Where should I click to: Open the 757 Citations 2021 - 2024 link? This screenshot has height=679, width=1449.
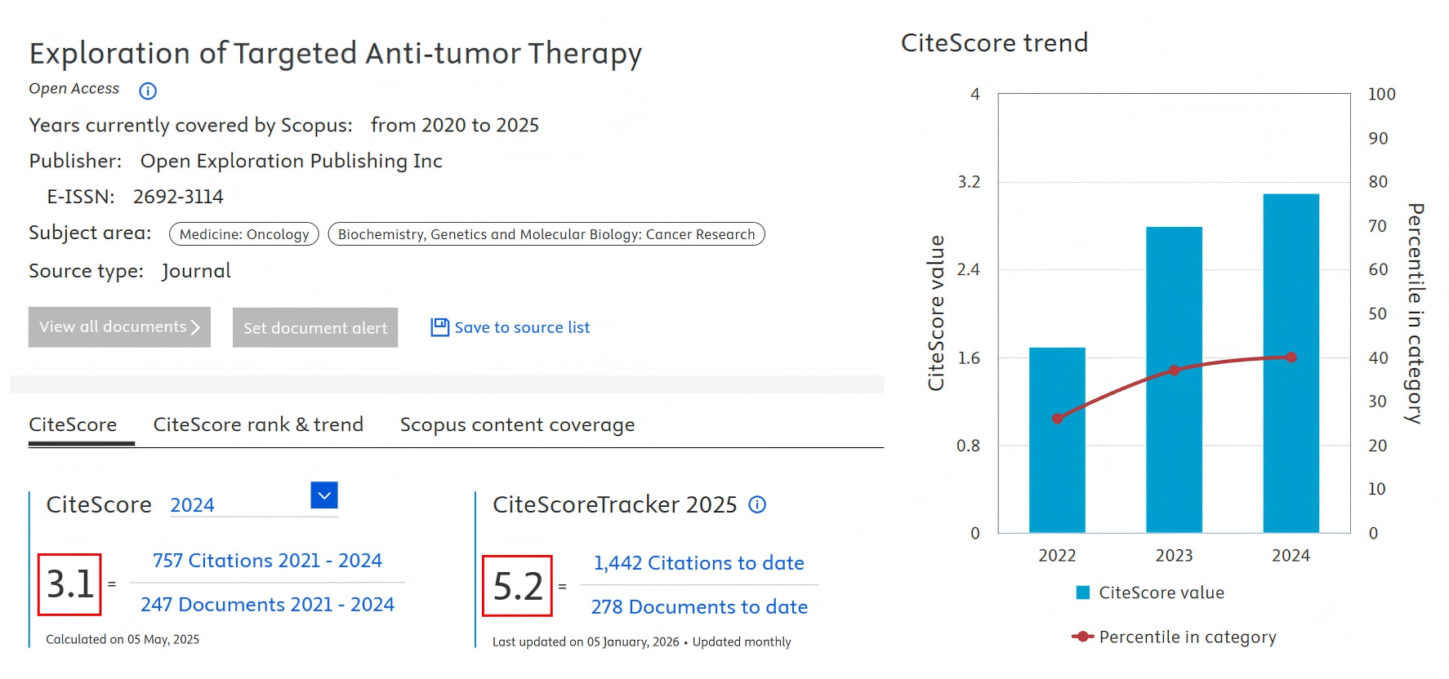(x=267, y=561)
